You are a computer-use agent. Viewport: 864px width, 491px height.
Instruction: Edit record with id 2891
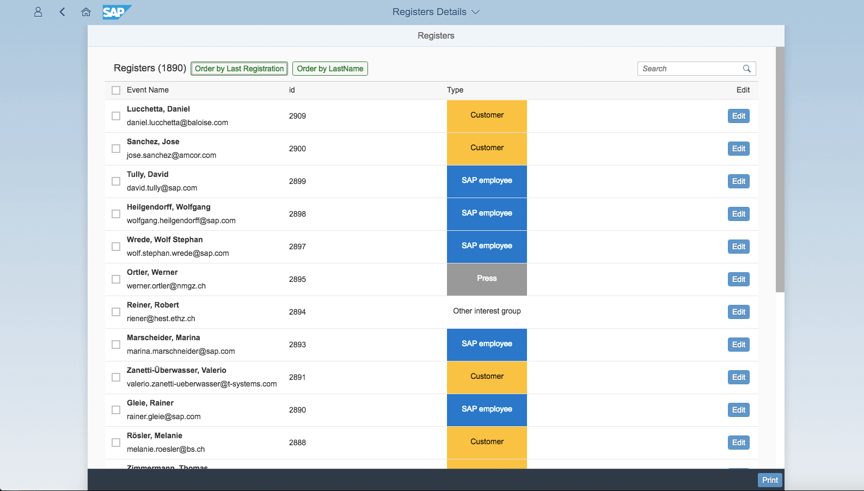click(739, 377)
